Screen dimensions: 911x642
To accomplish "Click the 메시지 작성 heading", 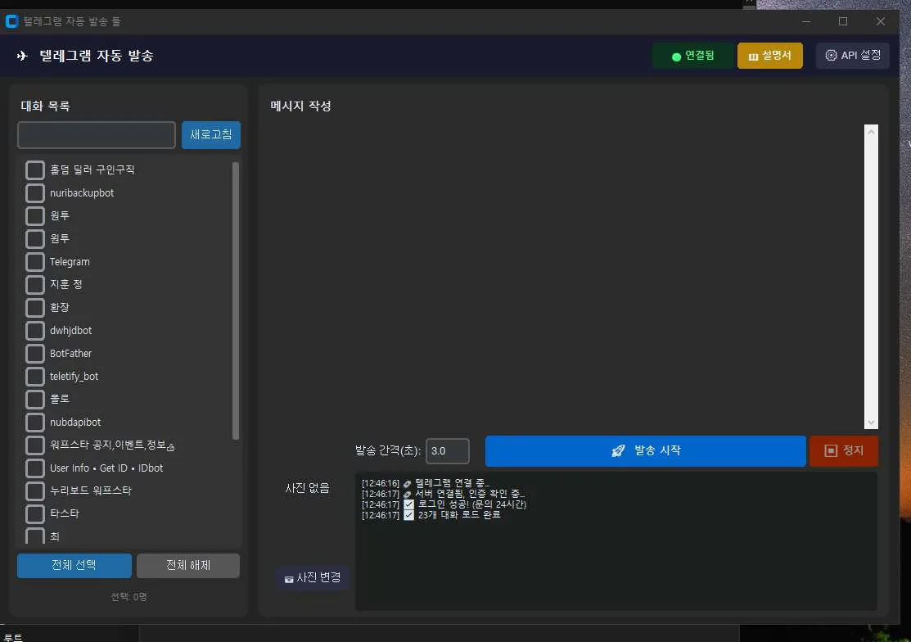I will click(300, 106).
